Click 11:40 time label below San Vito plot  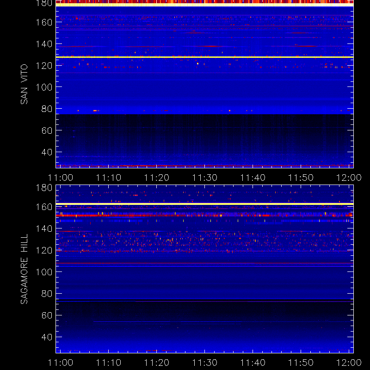tap(253, 178)
